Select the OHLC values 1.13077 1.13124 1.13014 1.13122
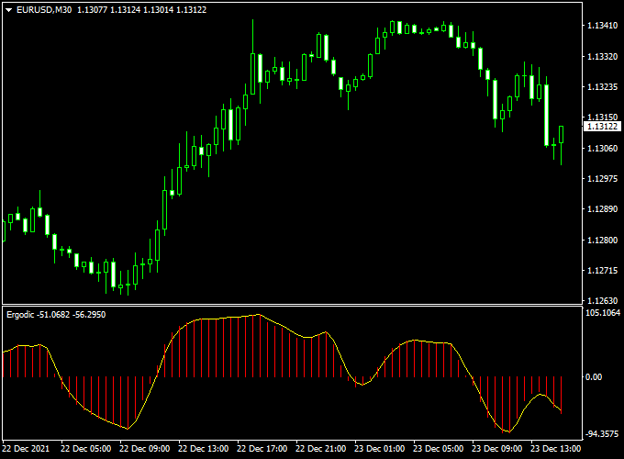This screenshot has width=624, height=459. point(141,10)
